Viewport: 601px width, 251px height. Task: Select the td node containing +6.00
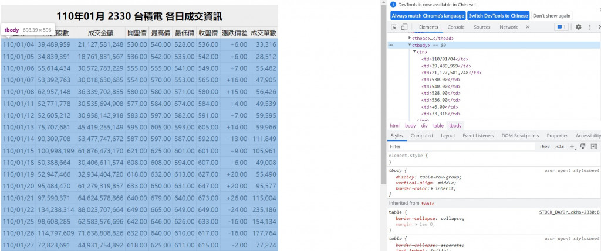click(439, 107)
